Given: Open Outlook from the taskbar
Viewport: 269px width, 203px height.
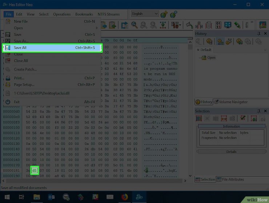Looking at the screenshot, I should pos(51,197).
